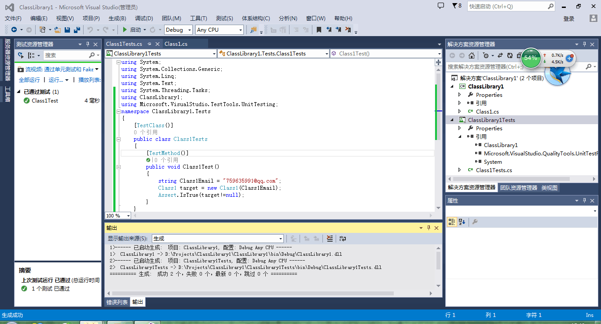Click pending changes filter clock icon

click(x=485, y=55)
